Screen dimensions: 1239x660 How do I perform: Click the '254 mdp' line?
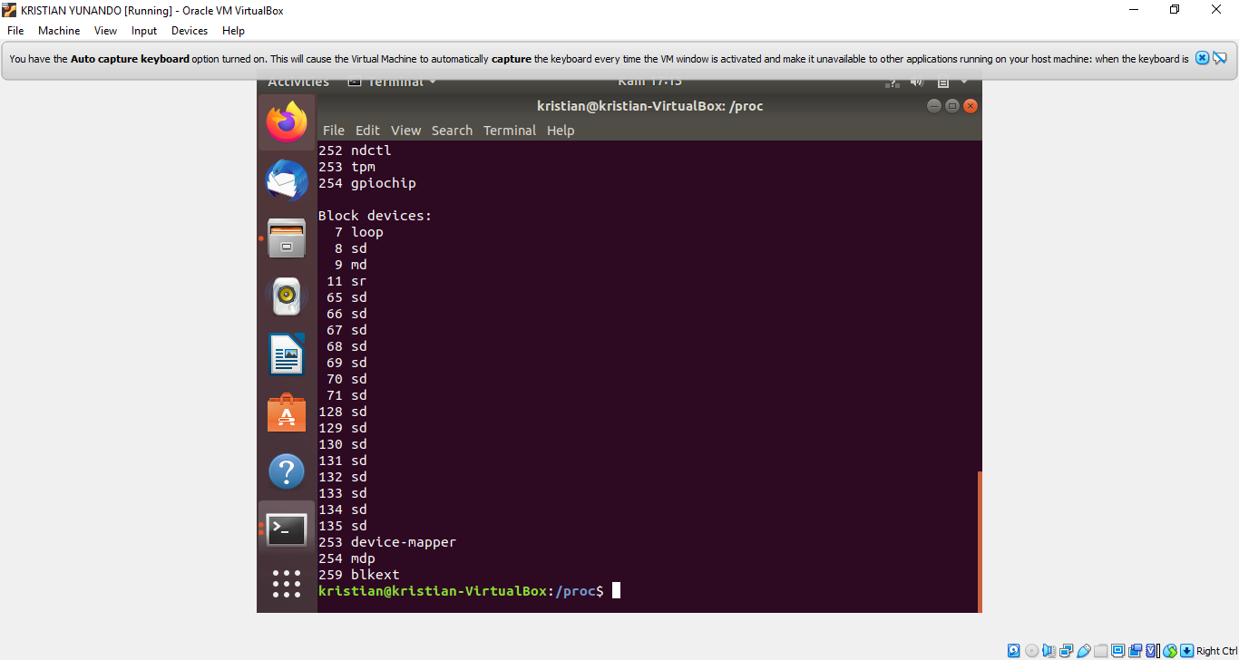[346, 558]
